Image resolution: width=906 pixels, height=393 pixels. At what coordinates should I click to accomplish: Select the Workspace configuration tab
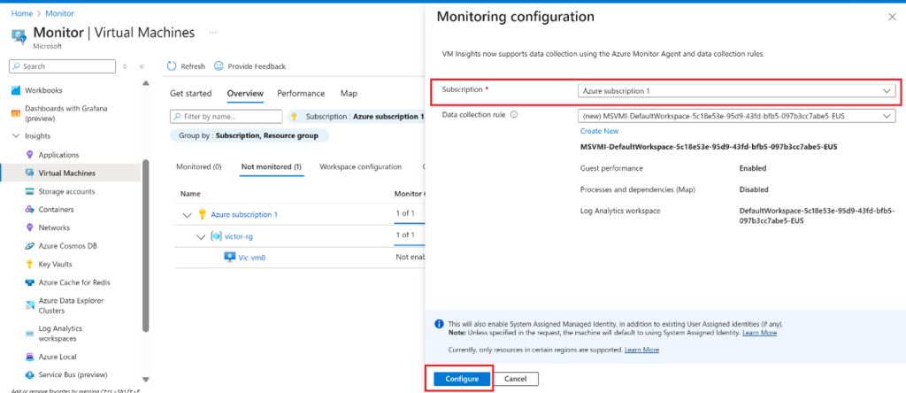[x=361, y=166]
